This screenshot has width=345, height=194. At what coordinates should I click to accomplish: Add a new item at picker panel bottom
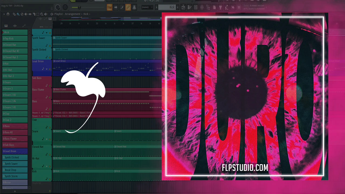pos(15,191)
